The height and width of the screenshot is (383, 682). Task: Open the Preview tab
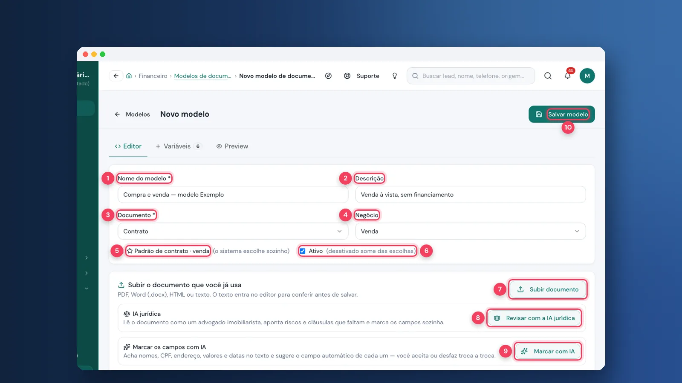232,146
